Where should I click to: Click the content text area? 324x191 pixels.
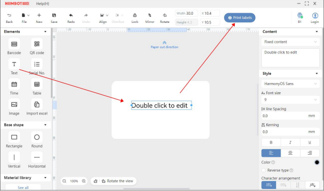click(x=290, y=58)
